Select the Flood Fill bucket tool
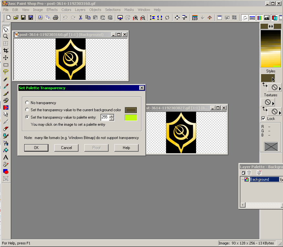 (x=6, y=150)
